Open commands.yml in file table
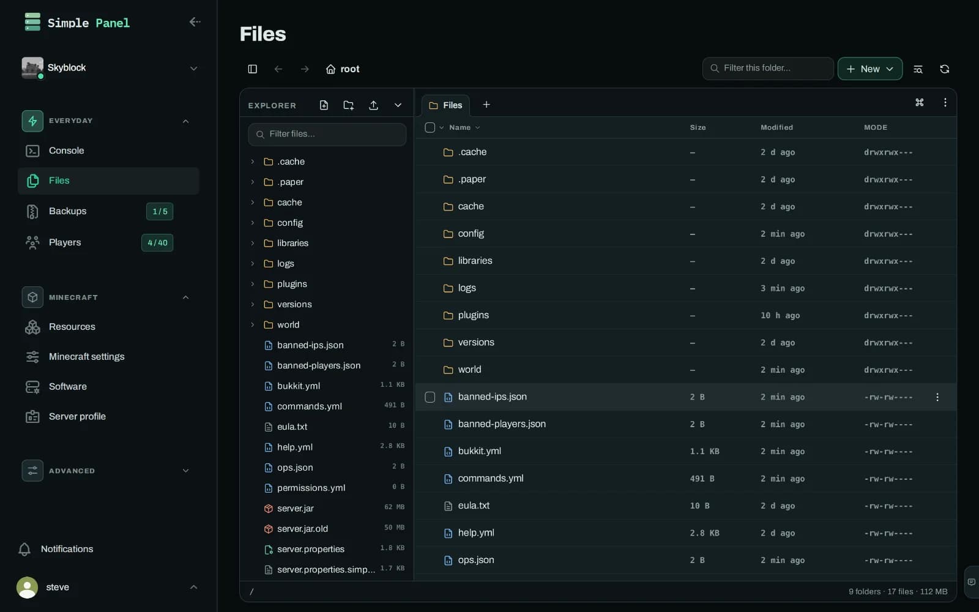The image size is (979, 612). pyautogui.click(x=491, y=479)
